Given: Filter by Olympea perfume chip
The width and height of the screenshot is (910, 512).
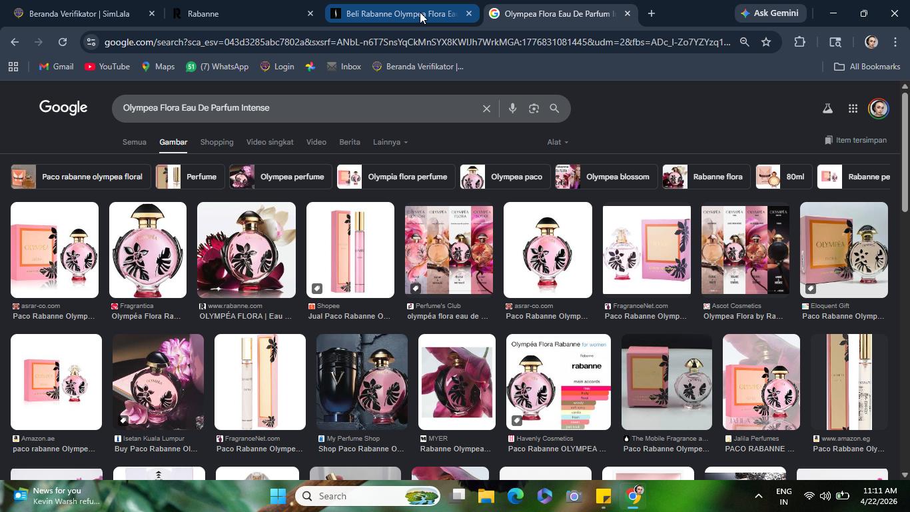Looking at the screenshot, I should coord(280,177).
